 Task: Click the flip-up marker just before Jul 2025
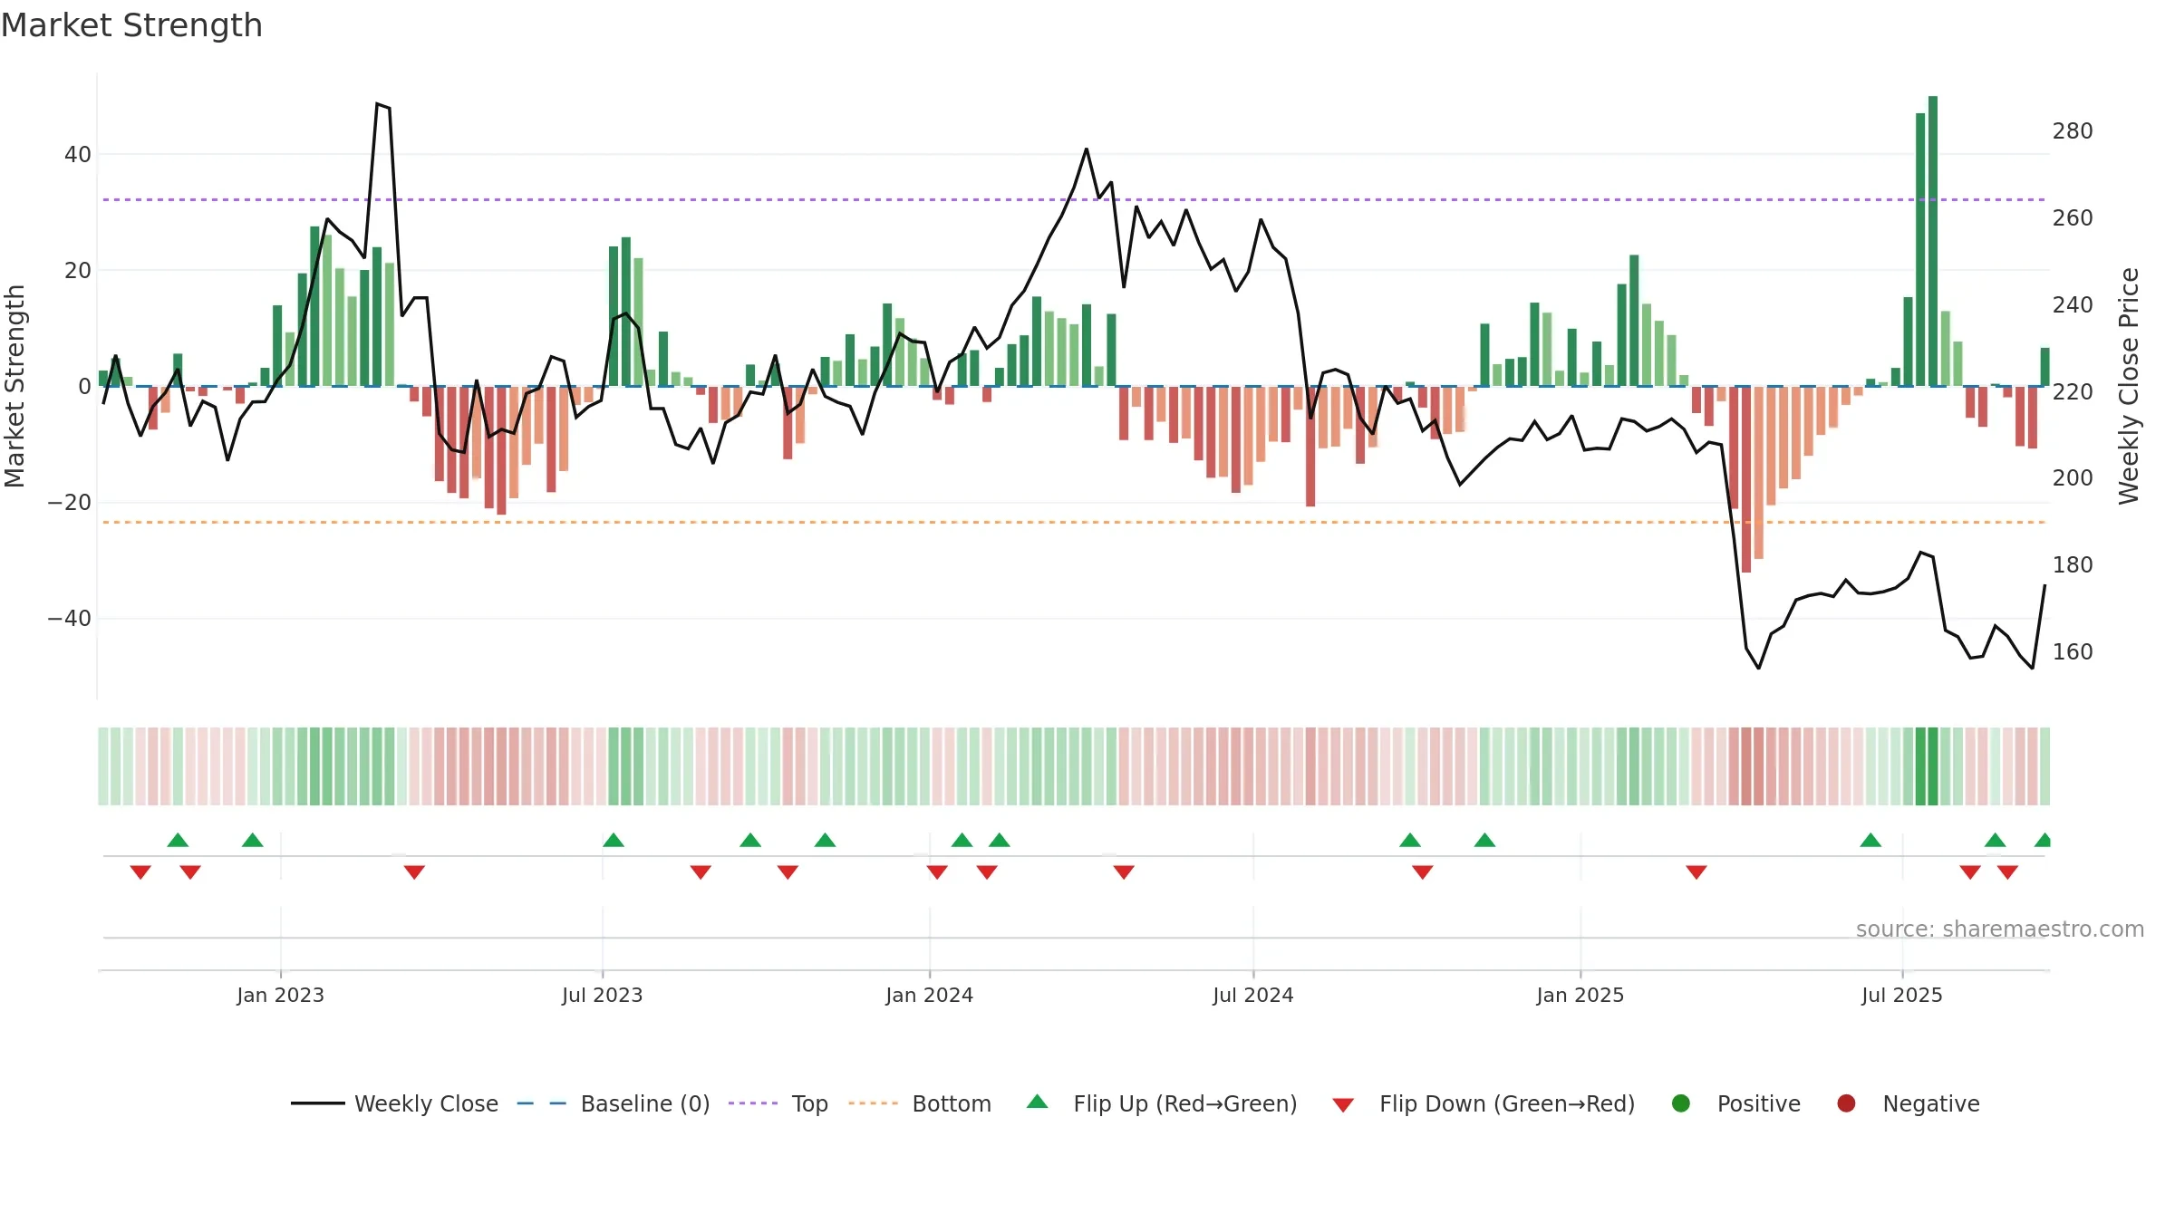[1870, 840]
